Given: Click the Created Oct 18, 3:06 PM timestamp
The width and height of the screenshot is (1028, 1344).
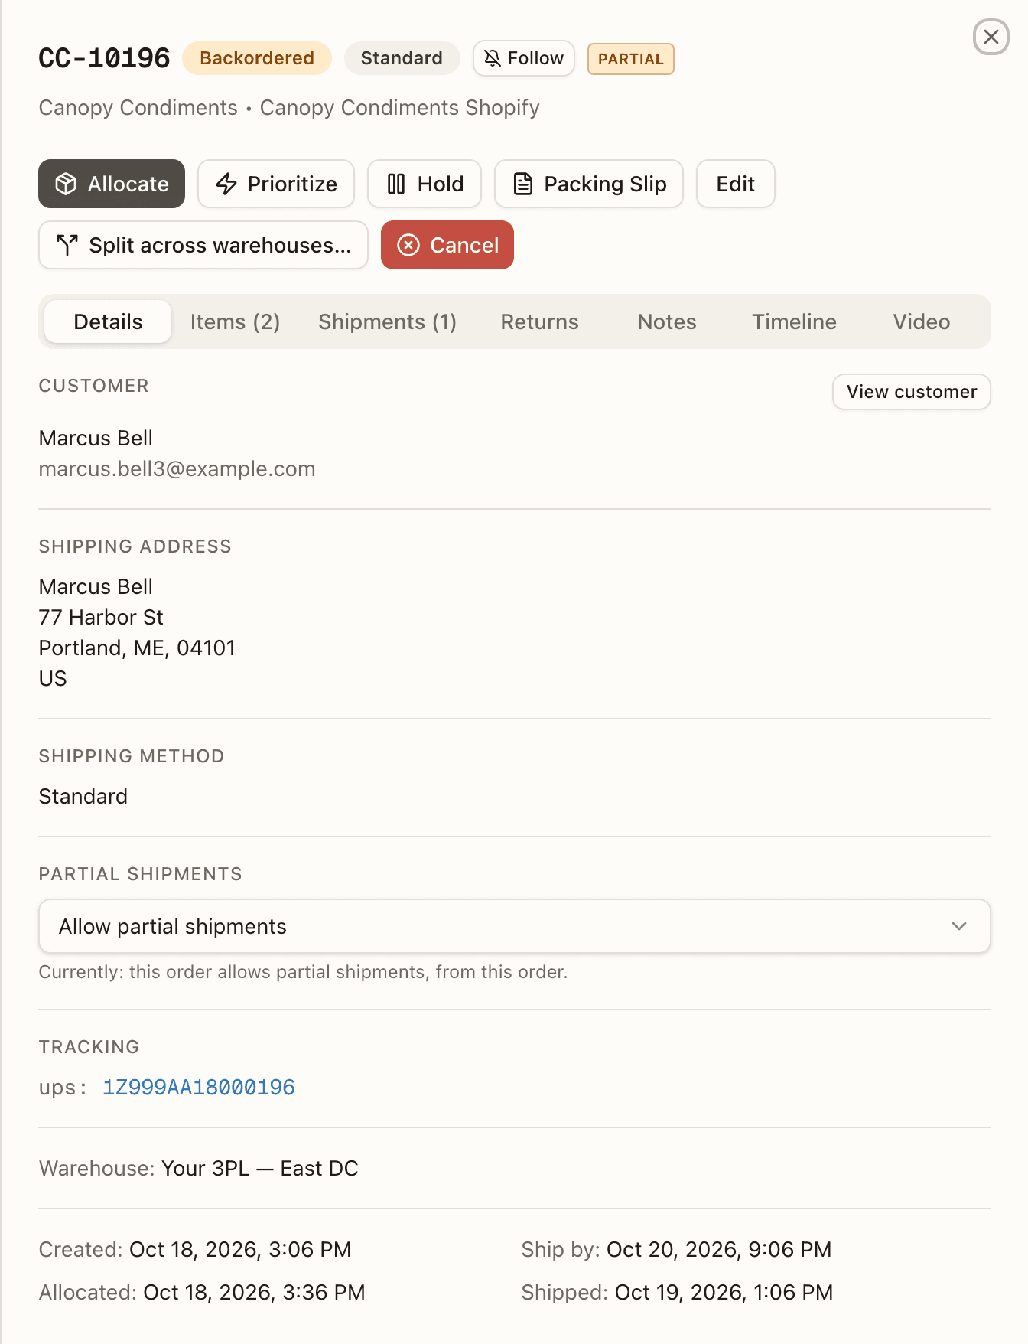Looking at the screenshot, I should click(x=240, y=1249).
